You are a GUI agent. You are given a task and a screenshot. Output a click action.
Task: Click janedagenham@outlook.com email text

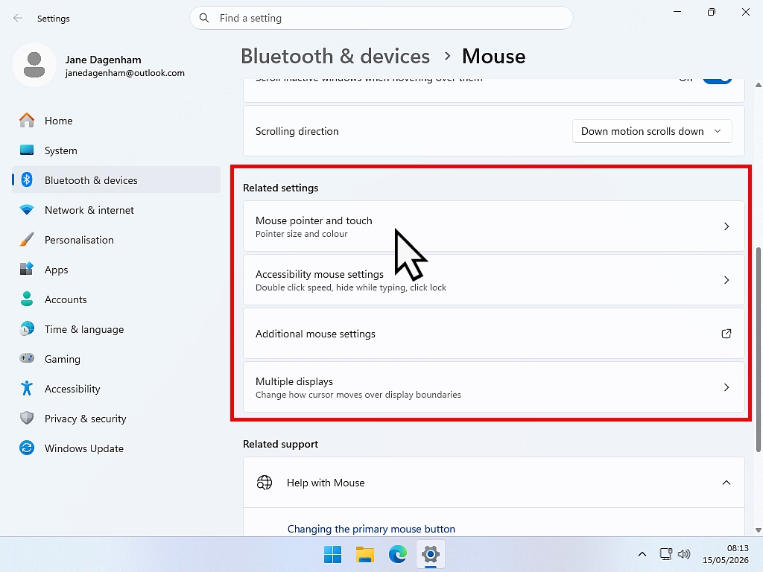[x=125, y=73]
